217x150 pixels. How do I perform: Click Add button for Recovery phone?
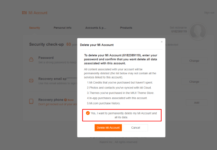(196, 102)
